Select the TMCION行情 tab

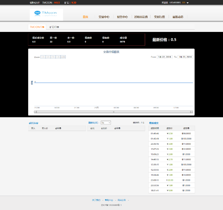[37, 27]
